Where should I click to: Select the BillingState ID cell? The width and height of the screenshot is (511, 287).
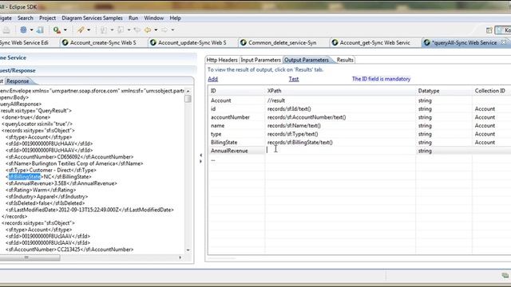click(x=236, y=142)
